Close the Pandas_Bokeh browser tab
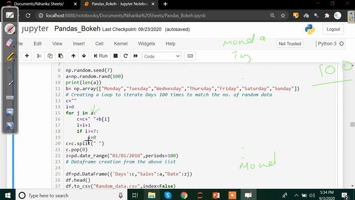 153,4
